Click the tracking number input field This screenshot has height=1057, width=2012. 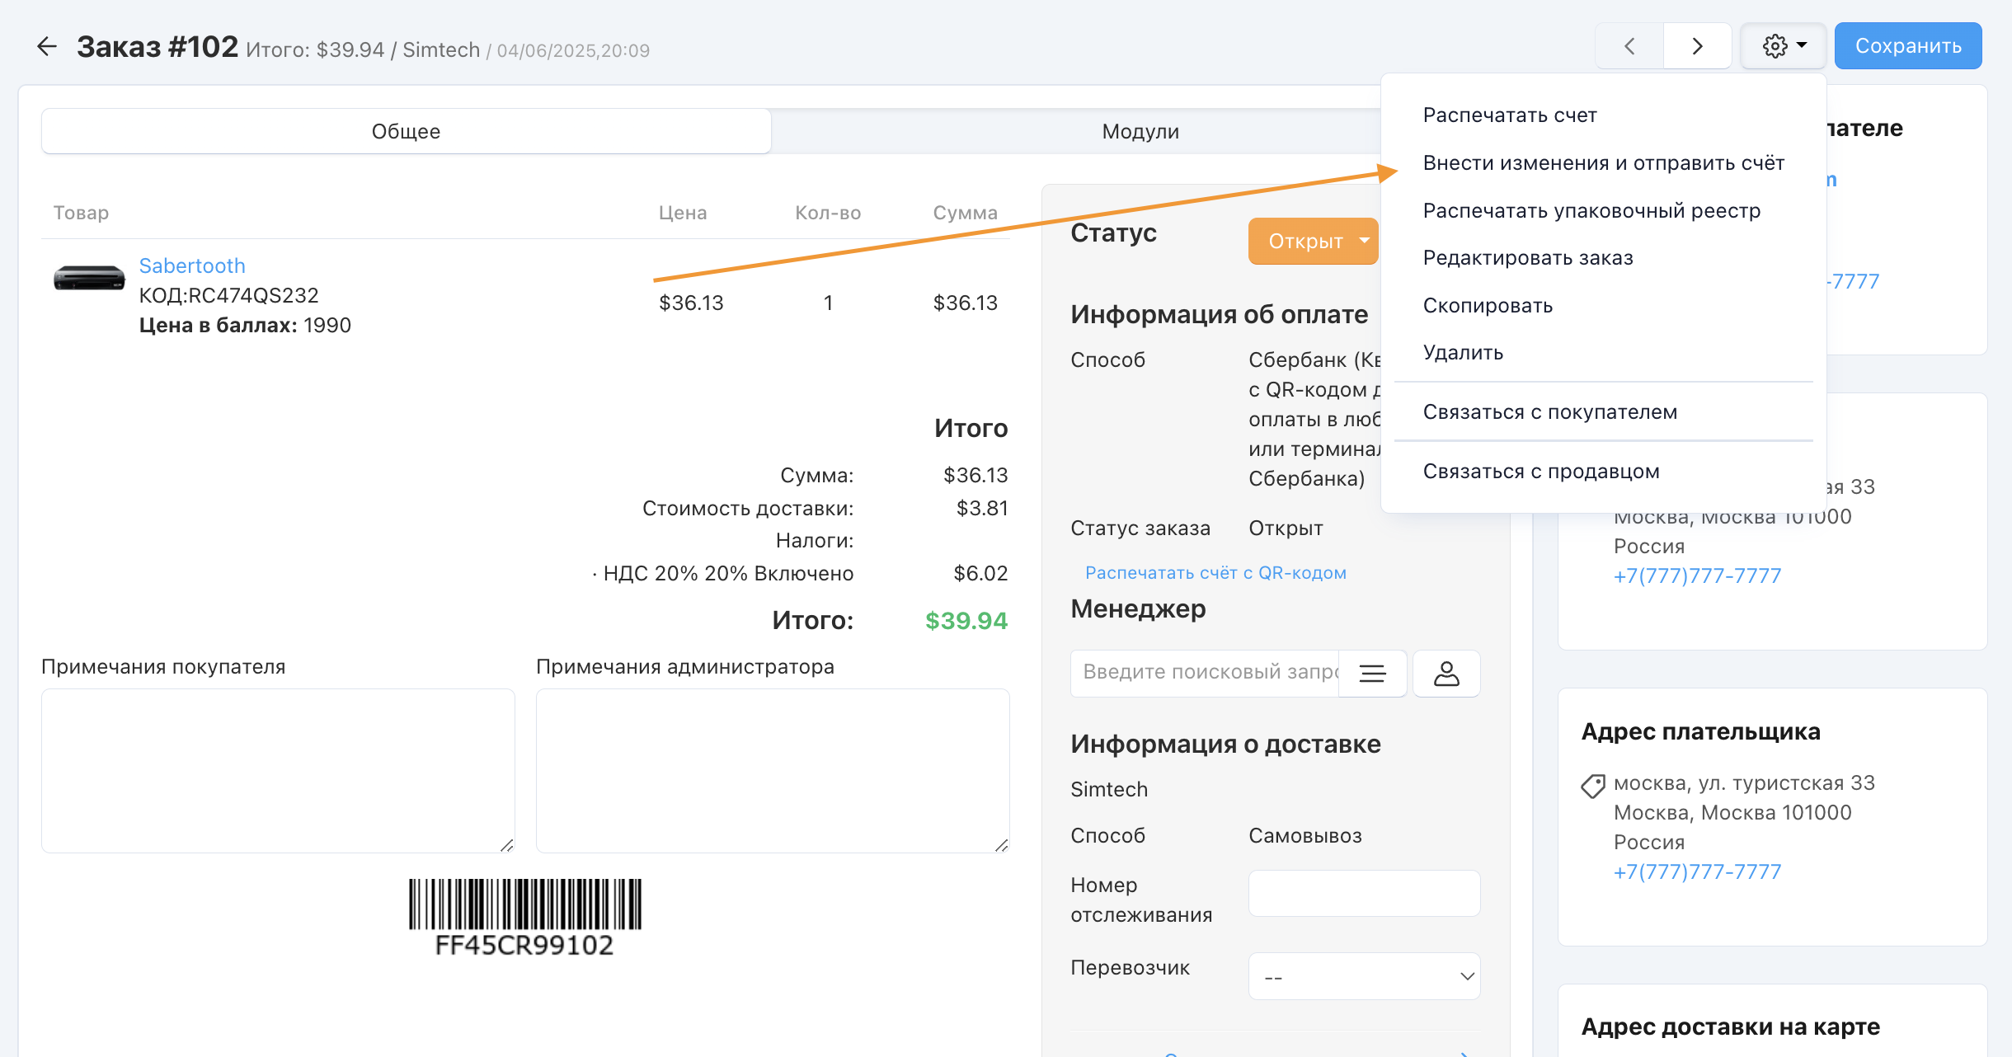(x=1364, y=893)
